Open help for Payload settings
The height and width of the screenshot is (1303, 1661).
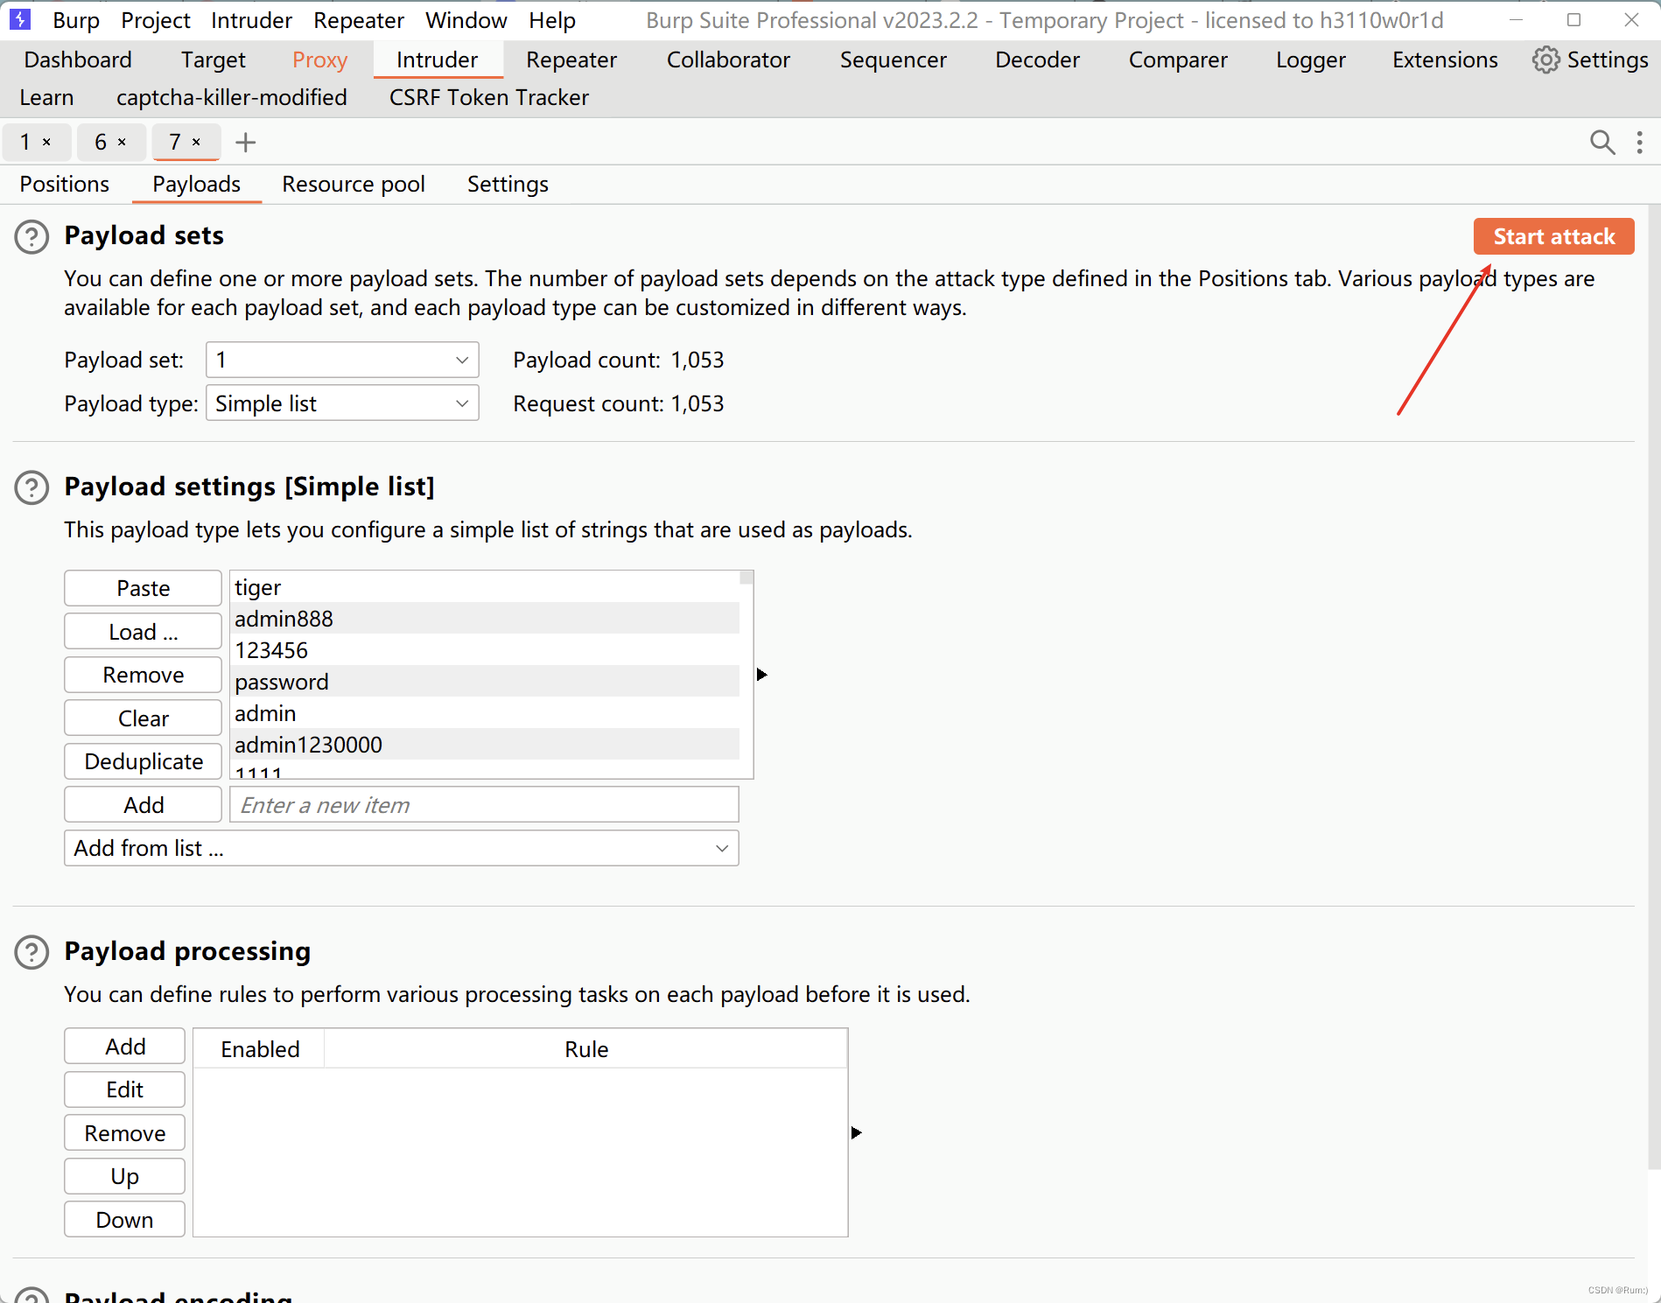(x=32, y=487)
